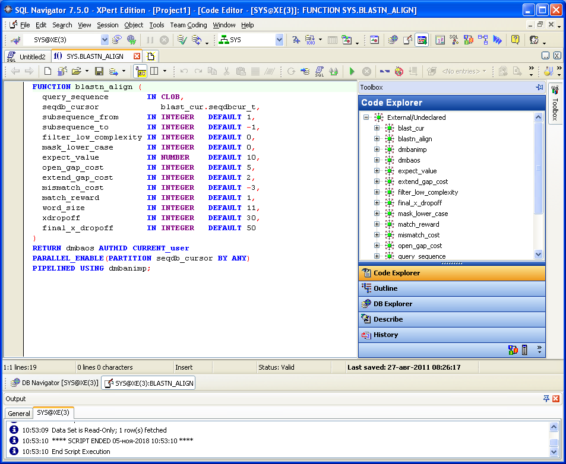Click the green Execute play icon
The image size is (566, 464).
point(352,71)
